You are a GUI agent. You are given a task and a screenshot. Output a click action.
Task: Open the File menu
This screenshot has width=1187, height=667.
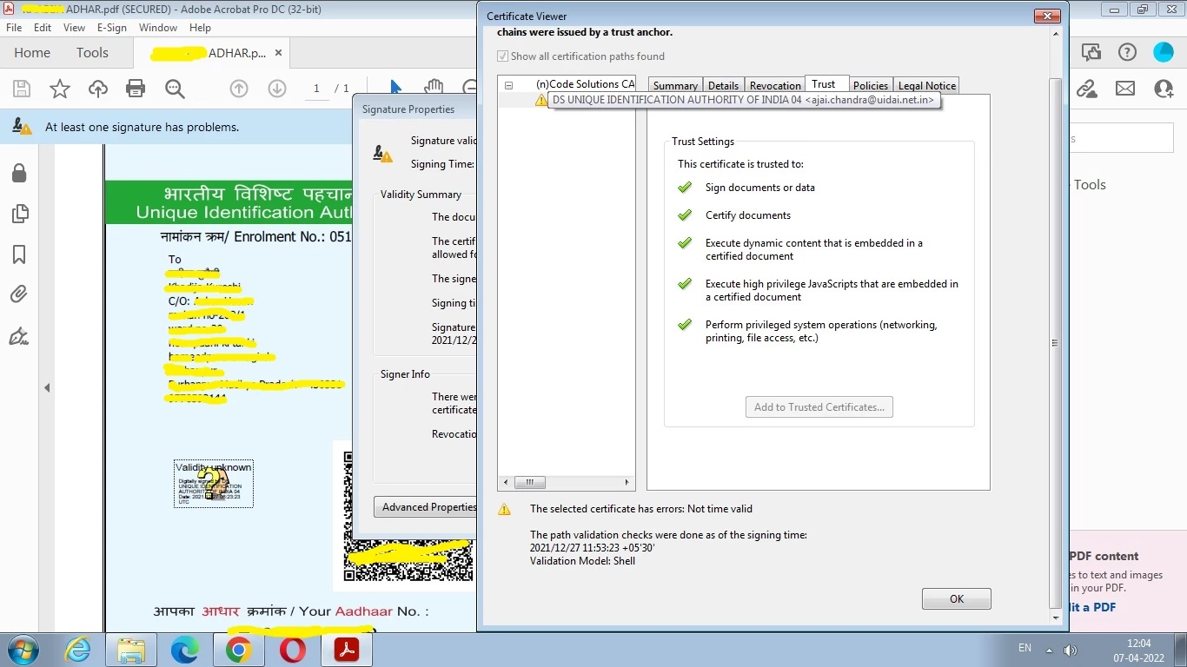(14, 28)
